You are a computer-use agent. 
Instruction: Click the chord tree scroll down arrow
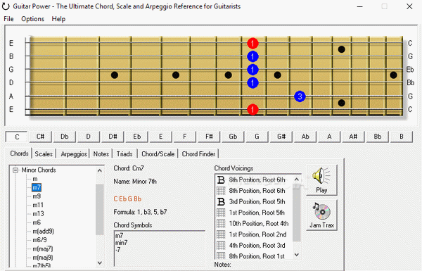pyautogui.click(x=100, y=263)
